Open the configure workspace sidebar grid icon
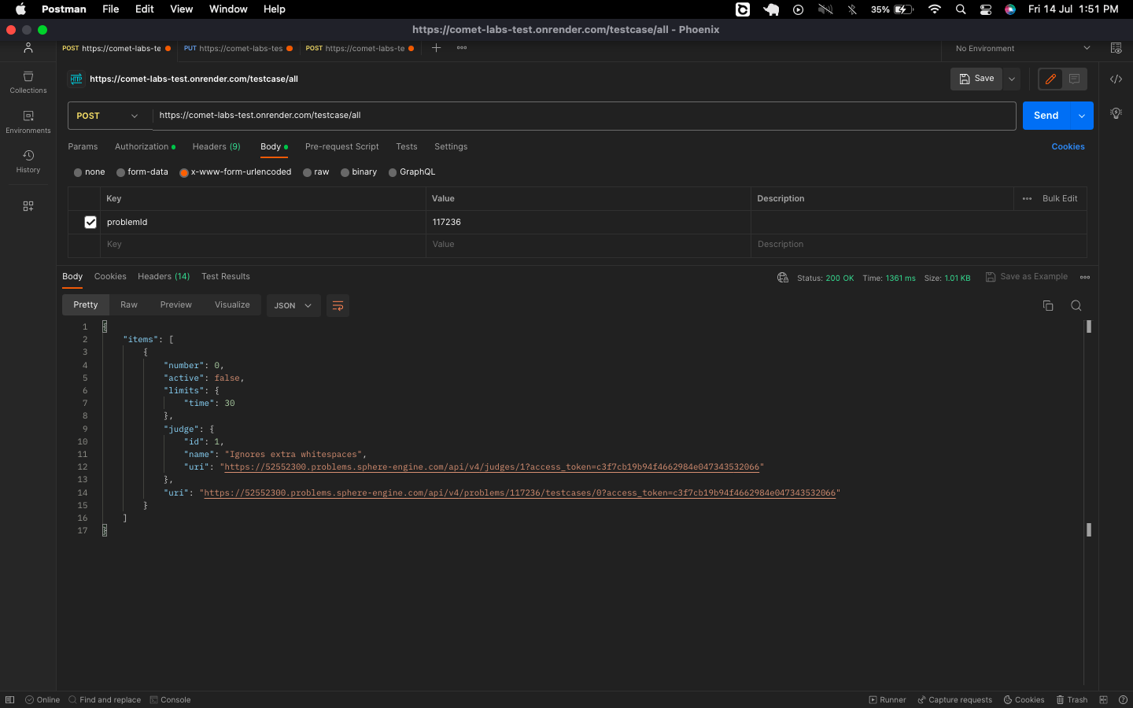Screen dimensions: 1133x708 click(x=28, y=206)
